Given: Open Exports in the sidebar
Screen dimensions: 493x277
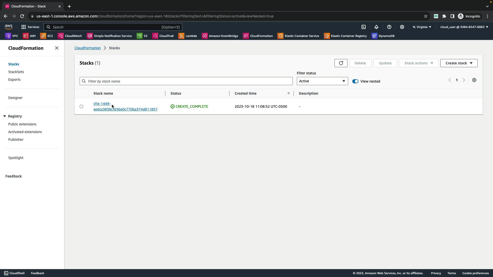Looking at the screenshot, I should 14,80.
